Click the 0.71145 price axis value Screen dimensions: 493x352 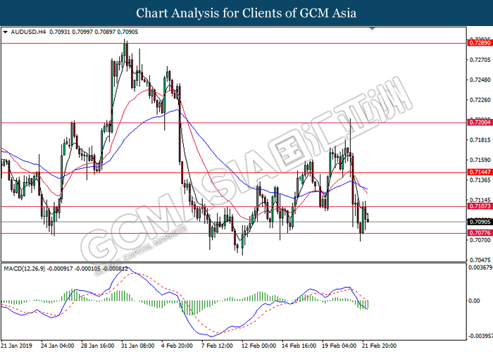[480, 200]
